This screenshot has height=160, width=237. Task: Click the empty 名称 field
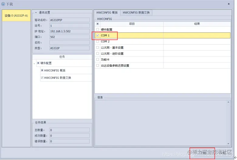70,42
